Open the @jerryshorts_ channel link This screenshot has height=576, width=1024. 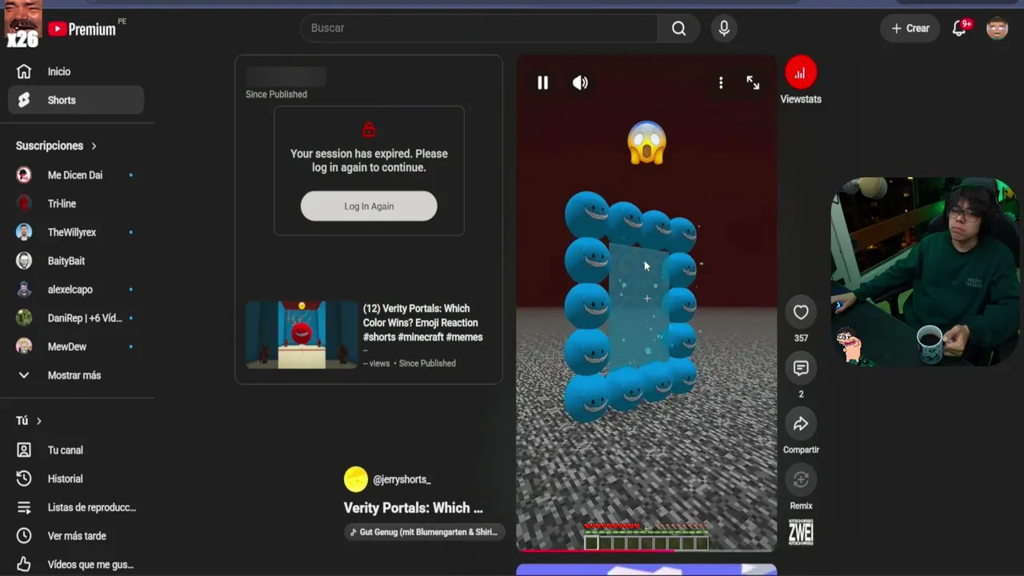click(402, 480)
